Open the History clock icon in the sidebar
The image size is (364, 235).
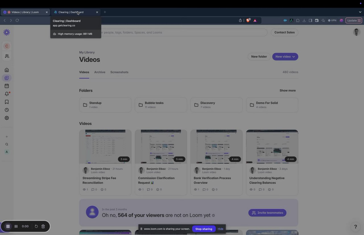tap(7, 110)
